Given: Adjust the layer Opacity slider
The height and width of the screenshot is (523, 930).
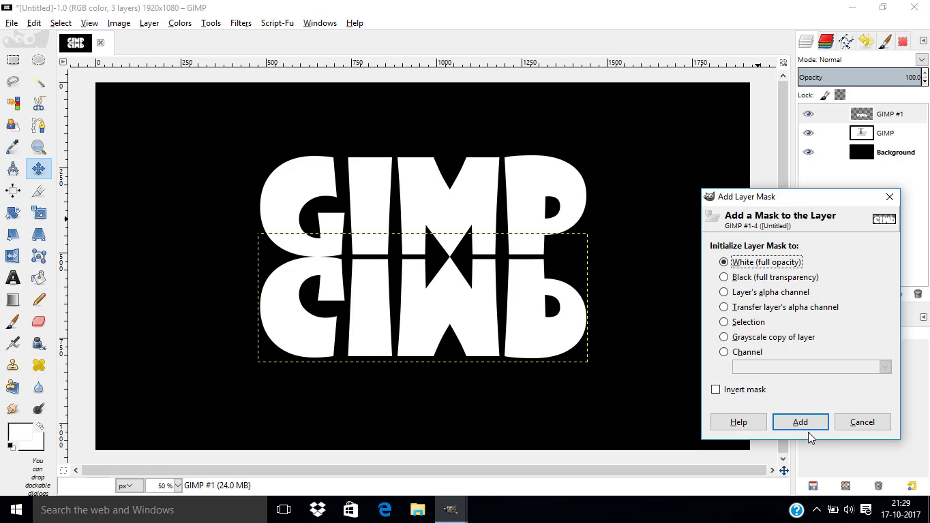Looking at the screenshot, I should click(x=859, y=77).
